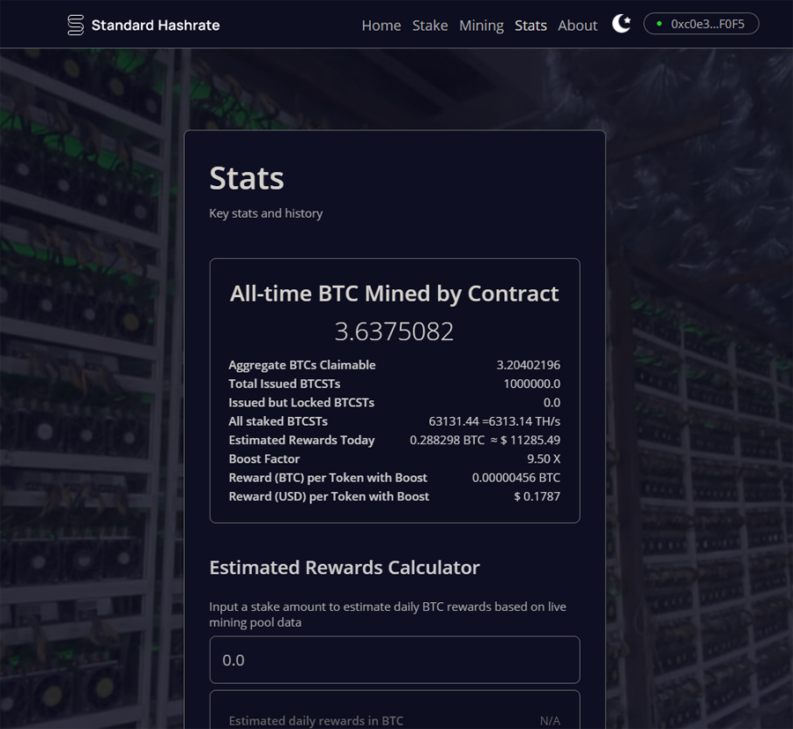Click the Issued but Locked BTCSTs label
The height and width of the screenshot is (729, 793).
301,402
